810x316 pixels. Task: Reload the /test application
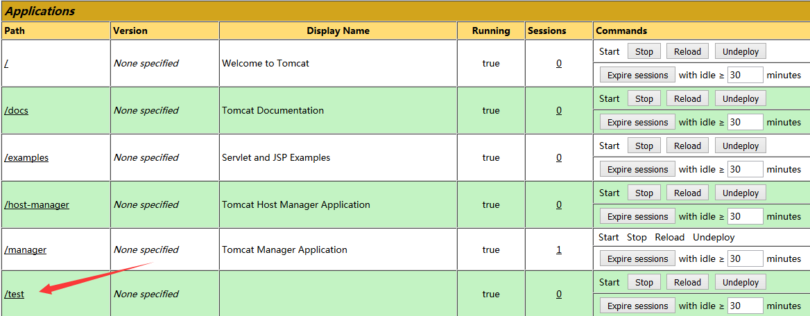tap(687, 282)
